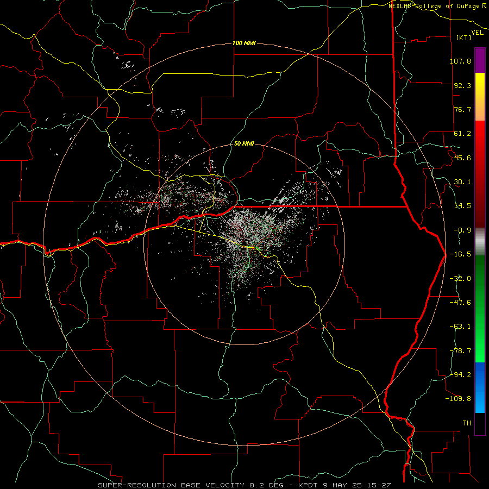Click the 107.8 velocity scale value

coord(460,61)
